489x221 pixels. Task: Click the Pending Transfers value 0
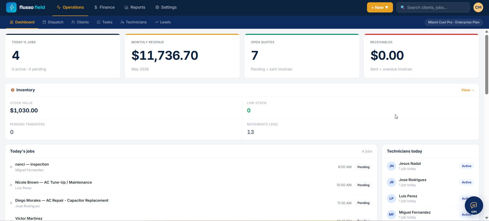(12, 132)
